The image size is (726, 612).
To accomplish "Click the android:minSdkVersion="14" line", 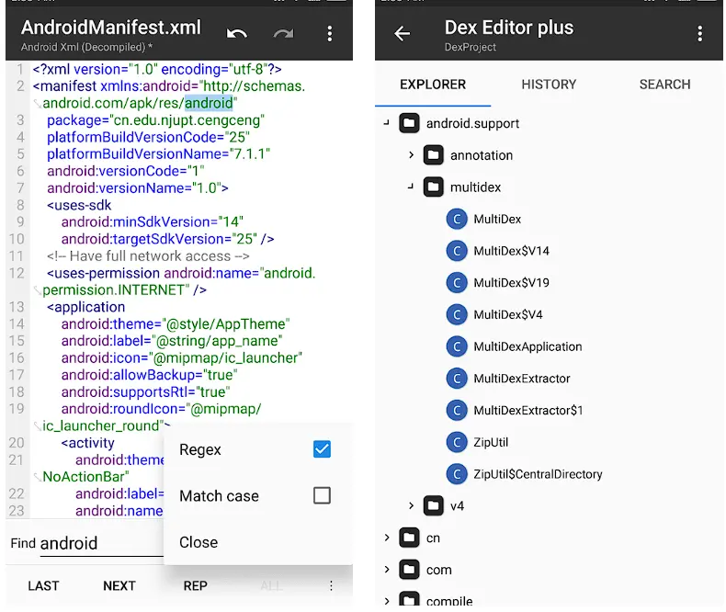I will point(153,221).
